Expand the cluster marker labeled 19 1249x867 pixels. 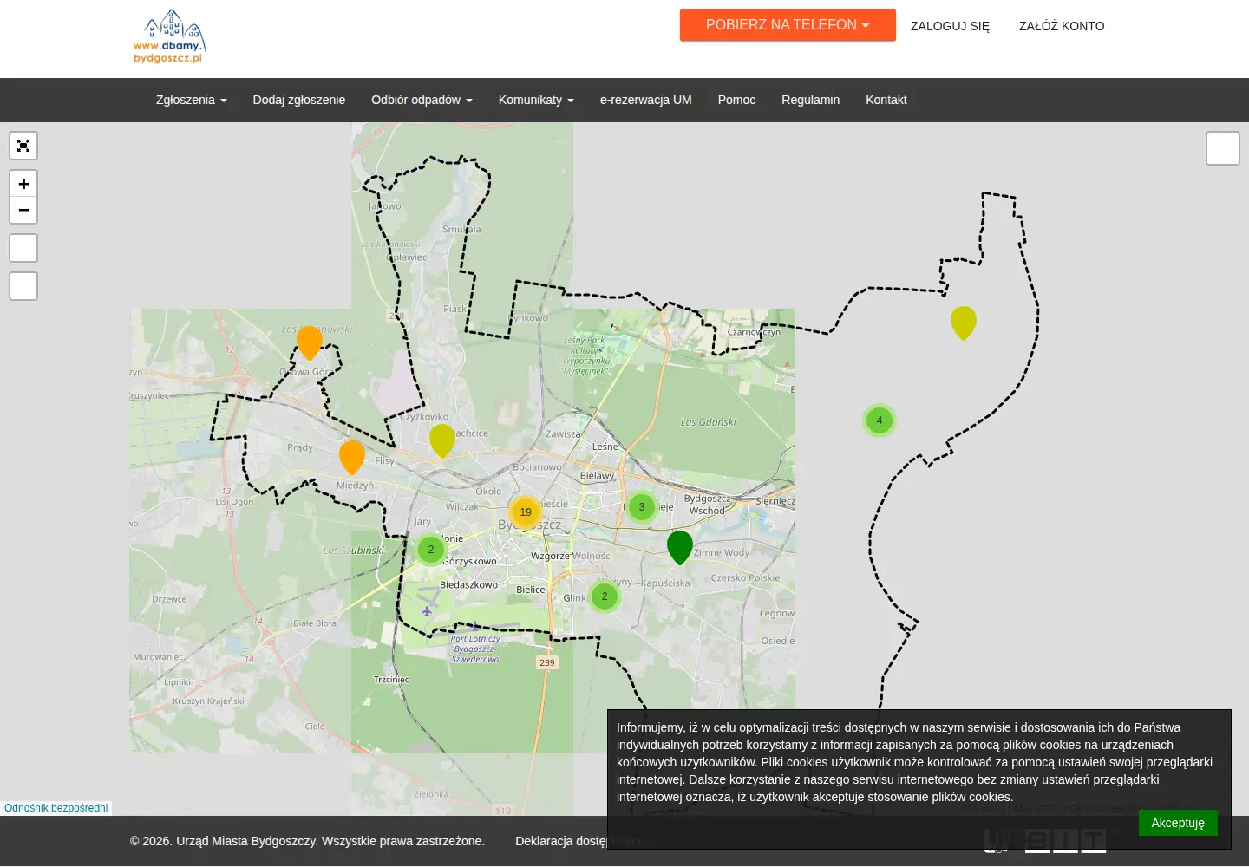(x=526, y=512)
